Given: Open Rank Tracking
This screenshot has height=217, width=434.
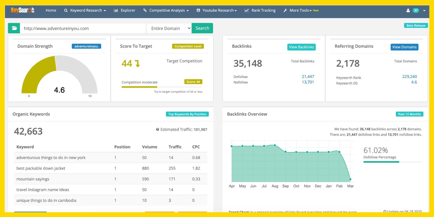Looking at the screenshot, I should (x=260, y=10).
